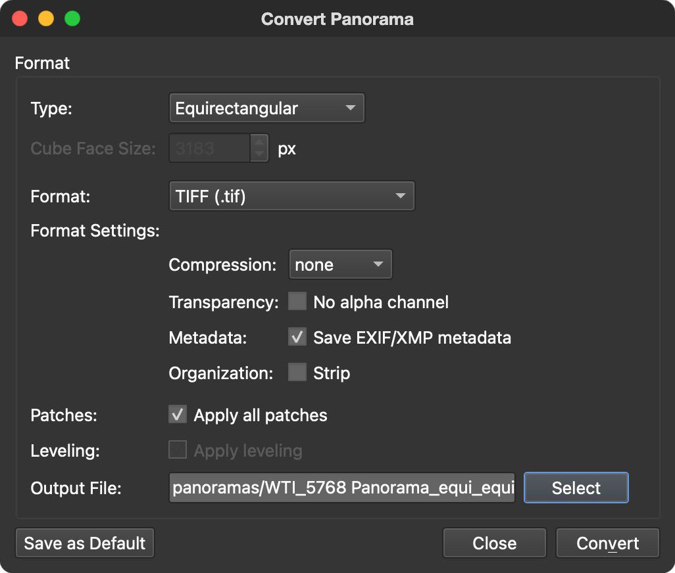Click the px unit label
Screen dimensions: 675x573
click(287, 149)
